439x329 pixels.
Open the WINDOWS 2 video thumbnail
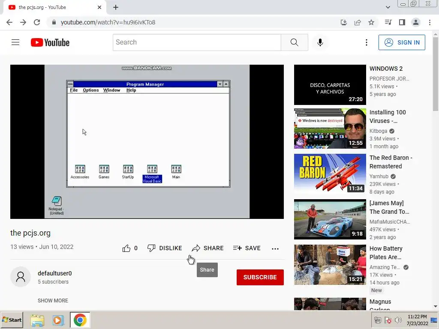pyautogui.click(x=330, y=85)
